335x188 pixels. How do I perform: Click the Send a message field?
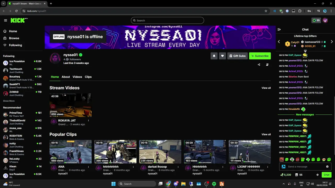point(305,167)
